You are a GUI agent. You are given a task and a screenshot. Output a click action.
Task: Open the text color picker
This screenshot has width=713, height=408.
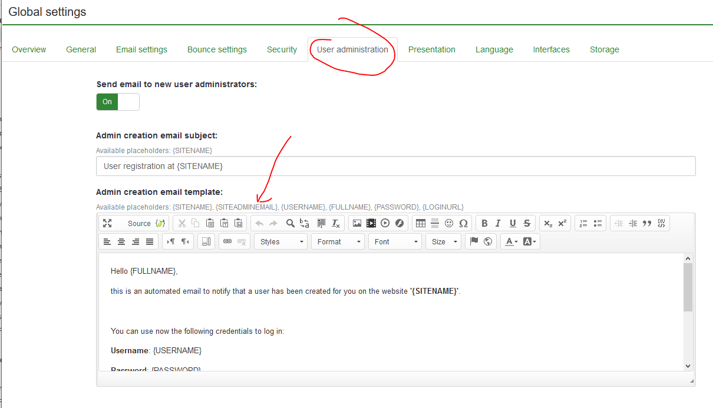click(x=510, y=241)
